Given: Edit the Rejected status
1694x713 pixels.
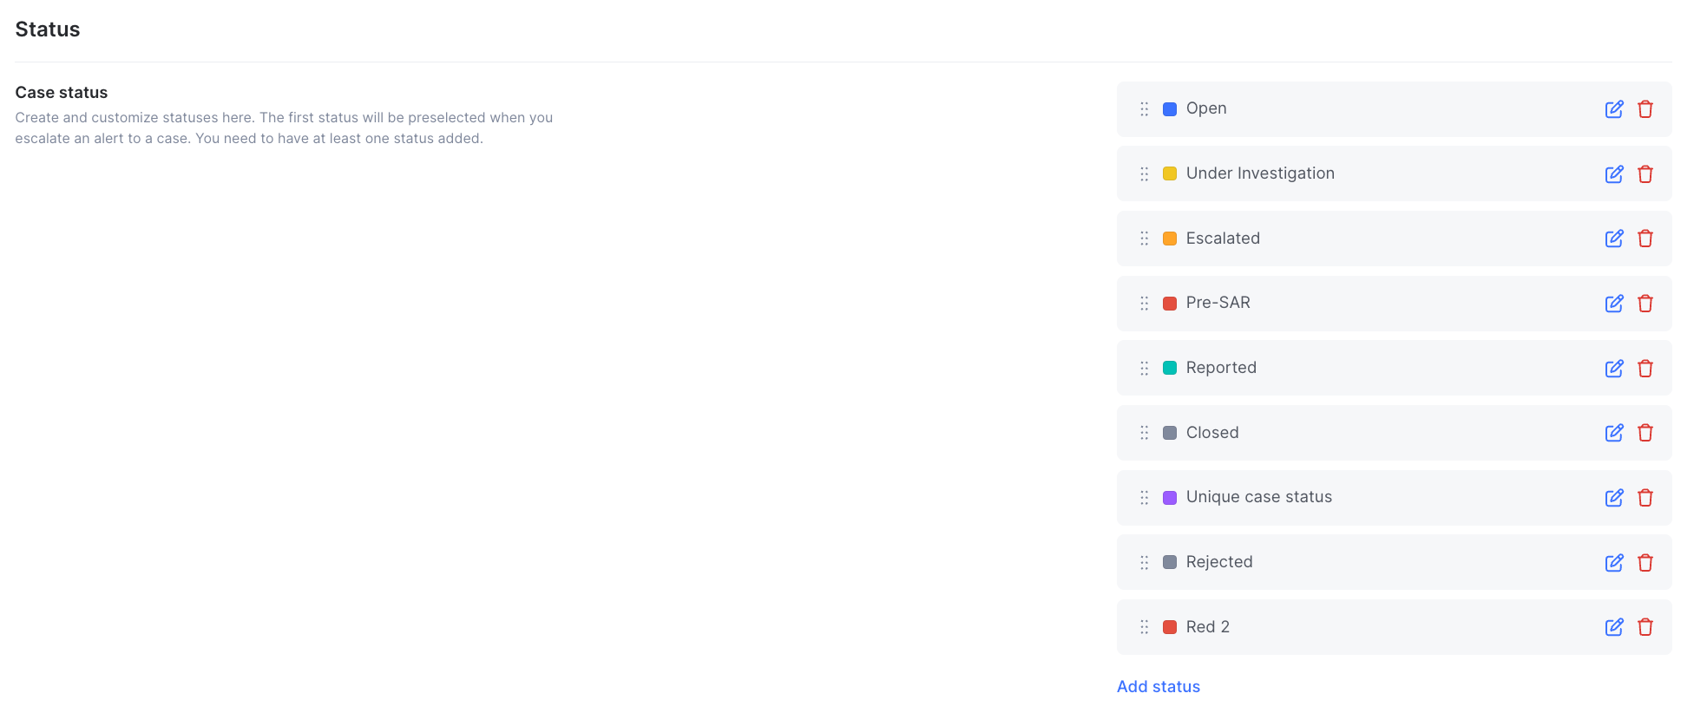Looking at the screenshot, I should pos(1614,563).
